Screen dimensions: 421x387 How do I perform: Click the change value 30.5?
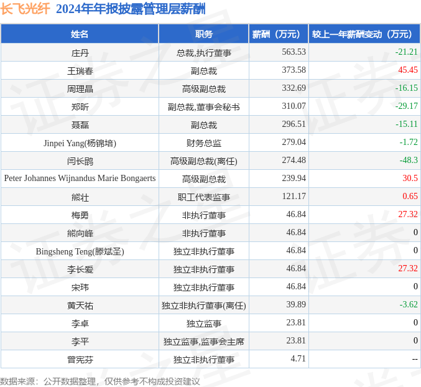pos(410,178)
